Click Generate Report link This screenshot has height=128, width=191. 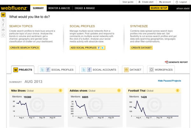[x=178, y=62]
